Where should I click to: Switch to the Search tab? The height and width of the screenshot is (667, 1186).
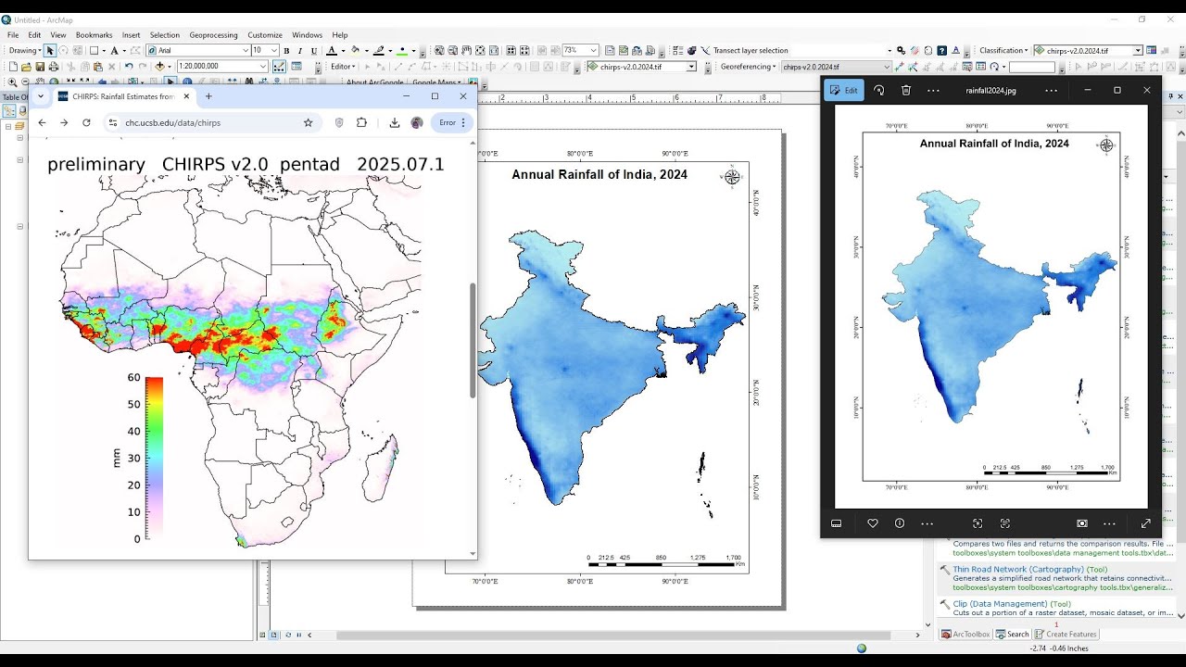pos(1012,635)
